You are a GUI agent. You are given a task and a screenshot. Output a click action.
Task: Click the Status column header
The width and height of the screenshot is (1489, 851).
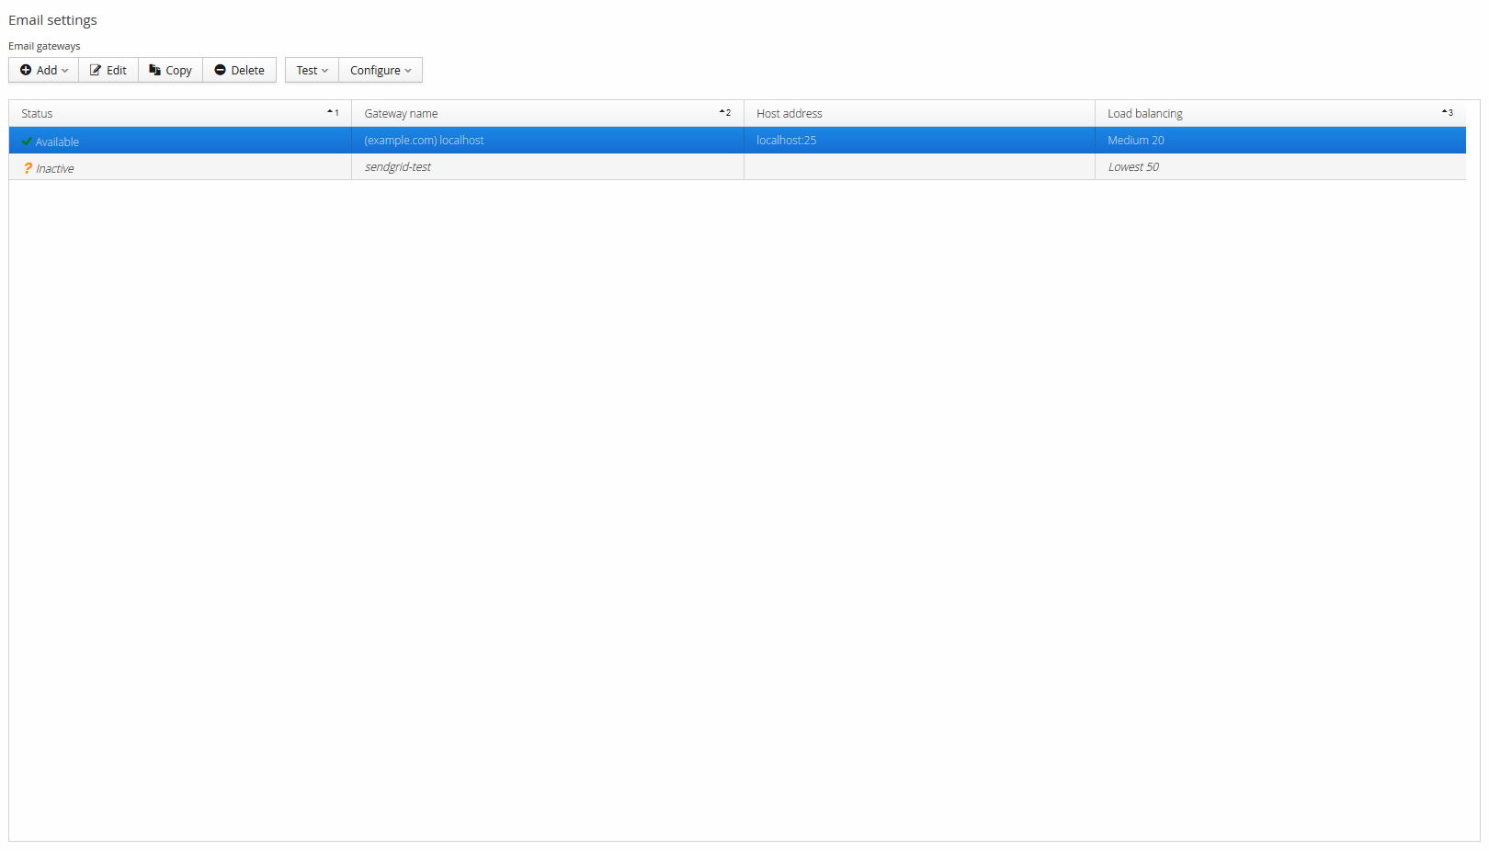pos(38,113)
